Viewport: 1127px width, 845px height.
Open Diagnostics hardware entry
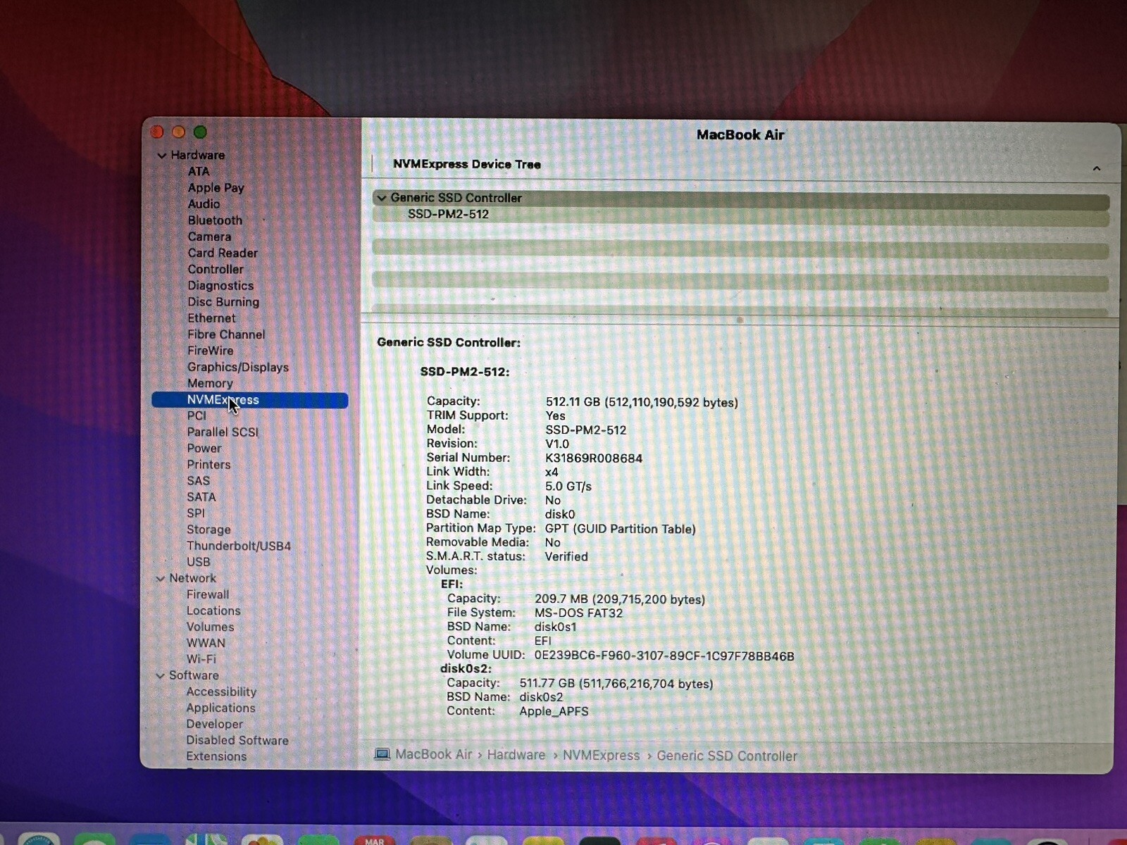220,286
